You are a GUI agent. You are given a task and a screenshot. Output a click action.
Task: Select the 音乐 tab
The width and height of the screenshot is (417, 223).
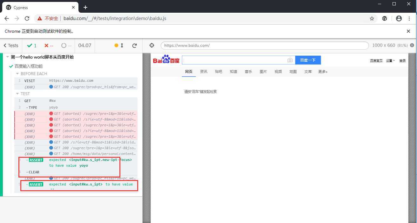pos(248,72)
